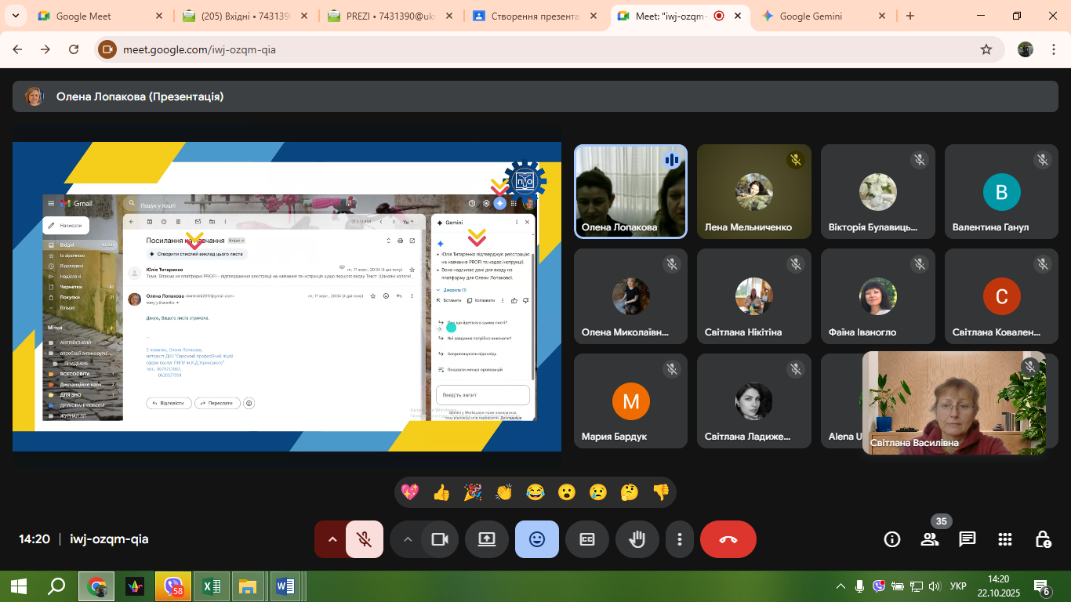Click the red Leave call button
This screenshot has width=1071, height=602.
pyautogui.click(x=728, y=539)
